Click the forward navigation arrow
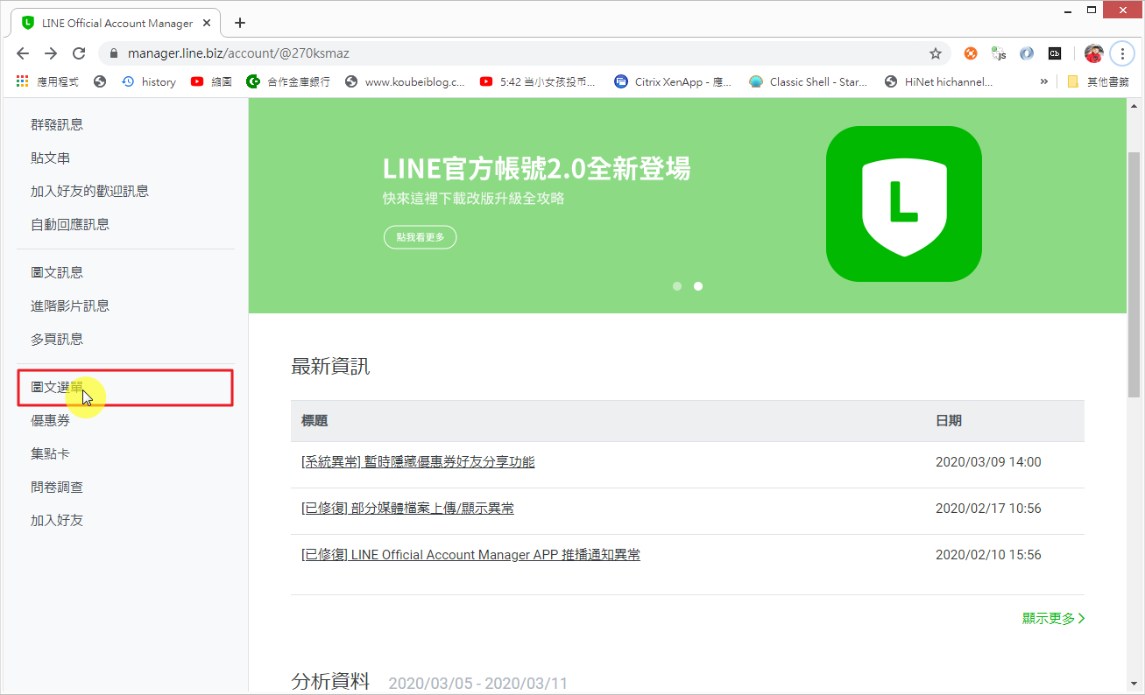The width and height of the screenshot is (1145, 695). coord(51,53)
